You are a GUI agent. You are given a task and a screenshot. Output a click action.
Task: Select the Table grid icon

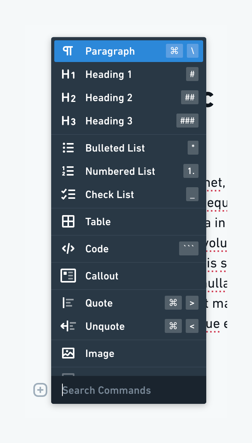tap(68, 221)
